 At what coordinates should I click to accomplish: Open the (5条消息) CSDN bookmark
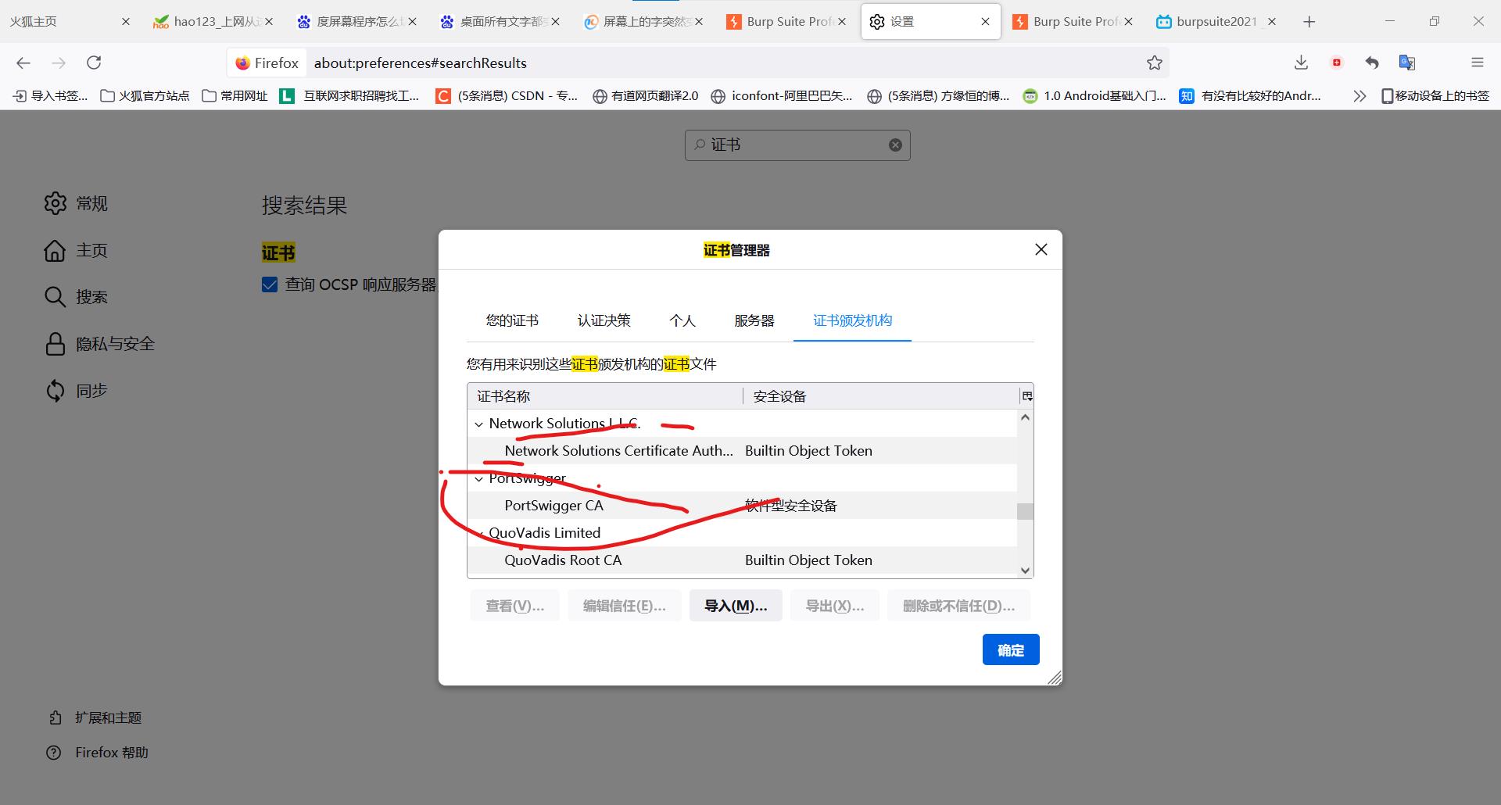click(x=507, y=95)
